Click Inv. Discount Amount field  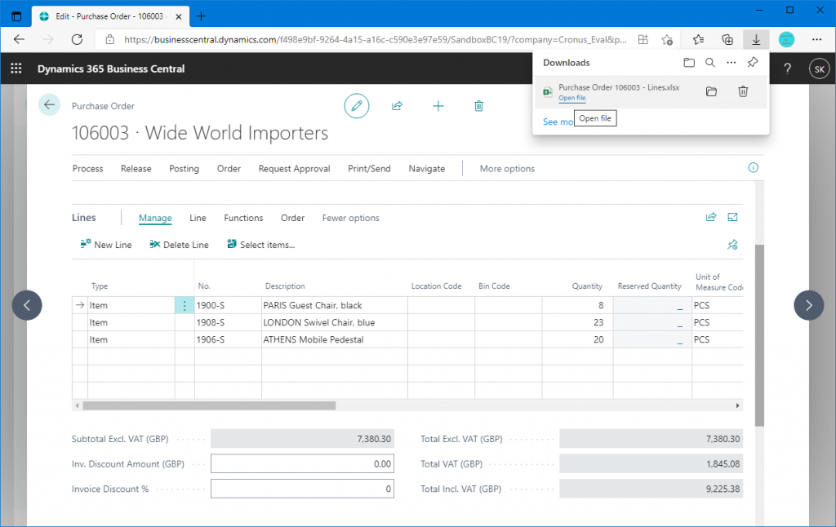tap(302, 463)
